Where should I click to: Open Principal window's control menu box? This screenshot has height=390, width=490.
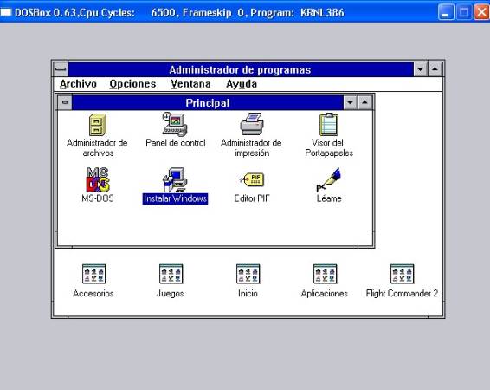point(65,102)
